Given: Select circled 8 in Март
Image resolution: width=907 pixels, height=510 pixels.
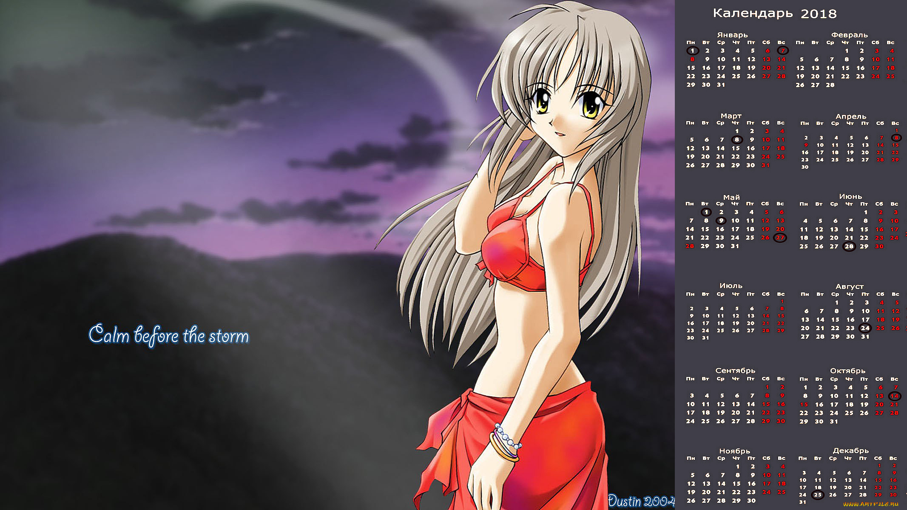Looking at the screenshot, I should pos(736,139).
